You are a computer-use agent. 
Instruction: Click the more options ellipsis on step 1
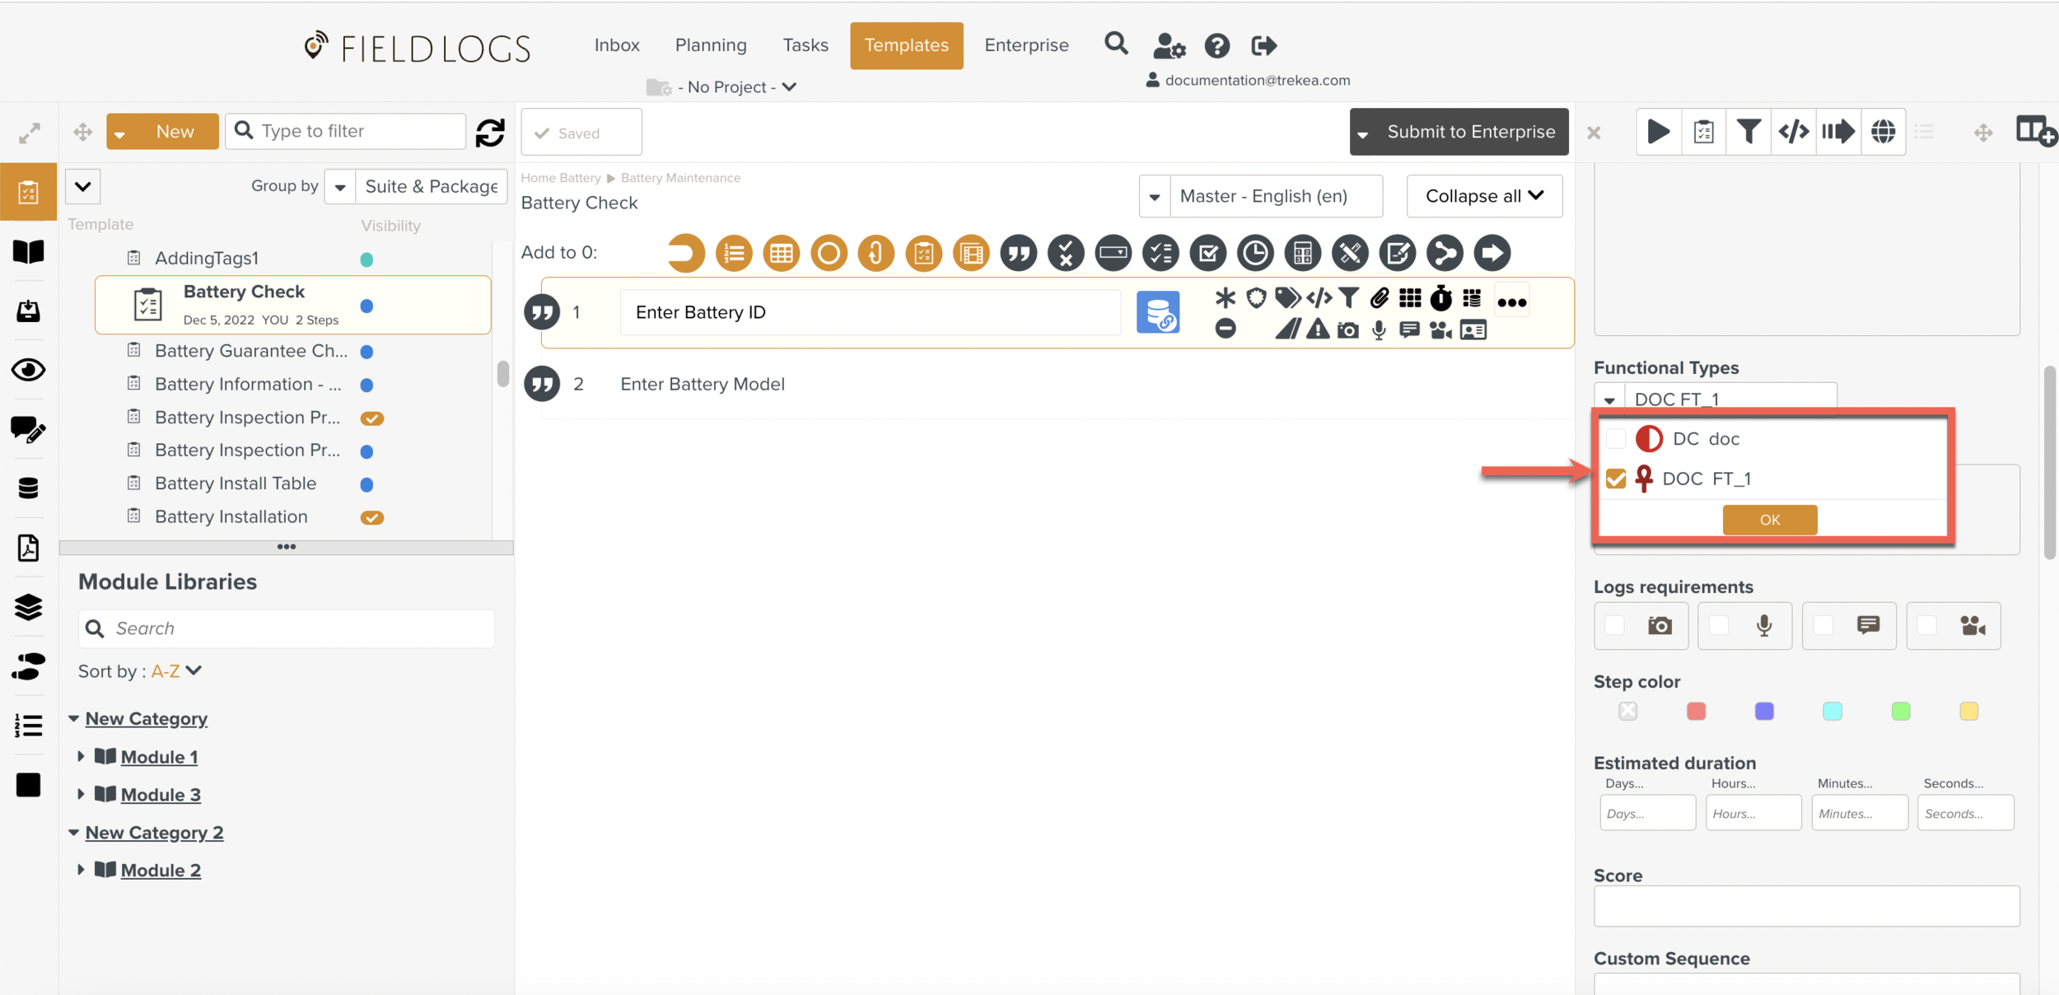[x=1511, y=302]
